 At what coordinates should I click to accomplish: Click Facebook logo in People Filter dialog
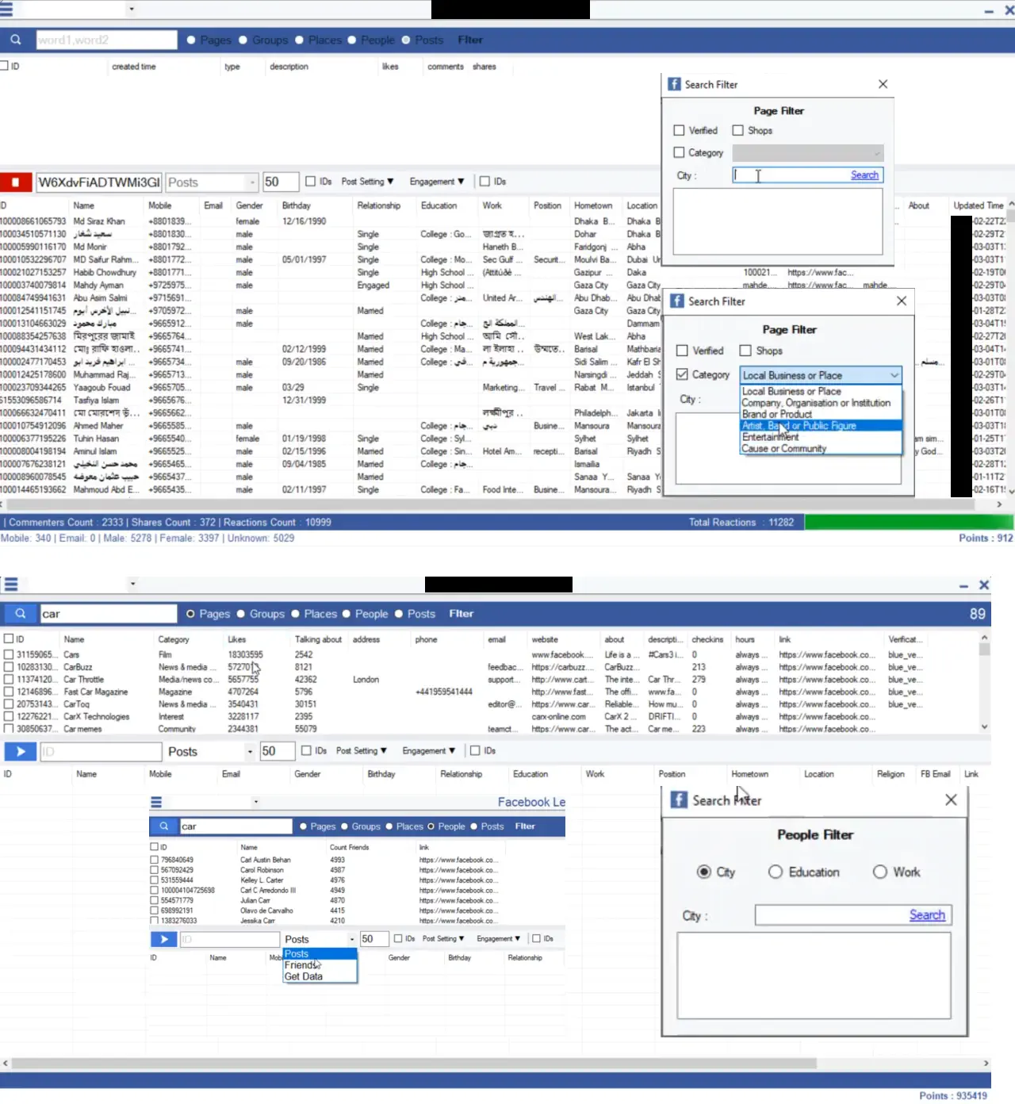(x=679, y=799)
